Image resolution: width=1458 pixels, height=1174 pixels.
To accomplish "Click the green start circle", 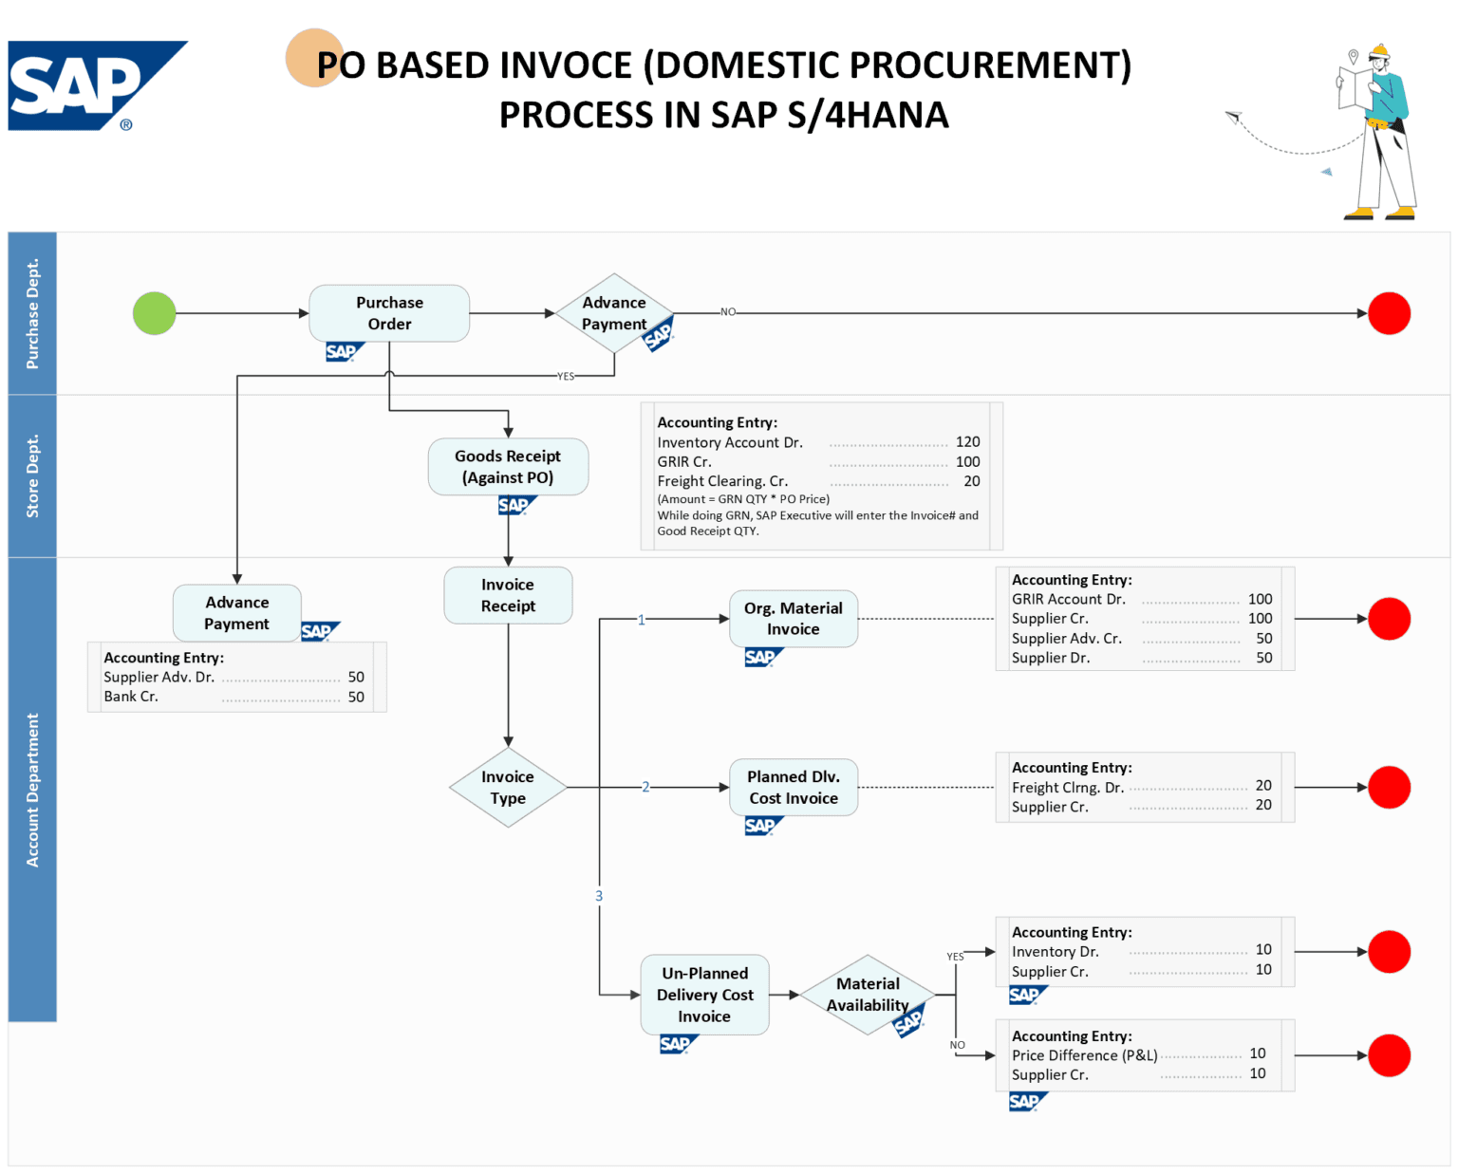I will click(x=155, y=313).
